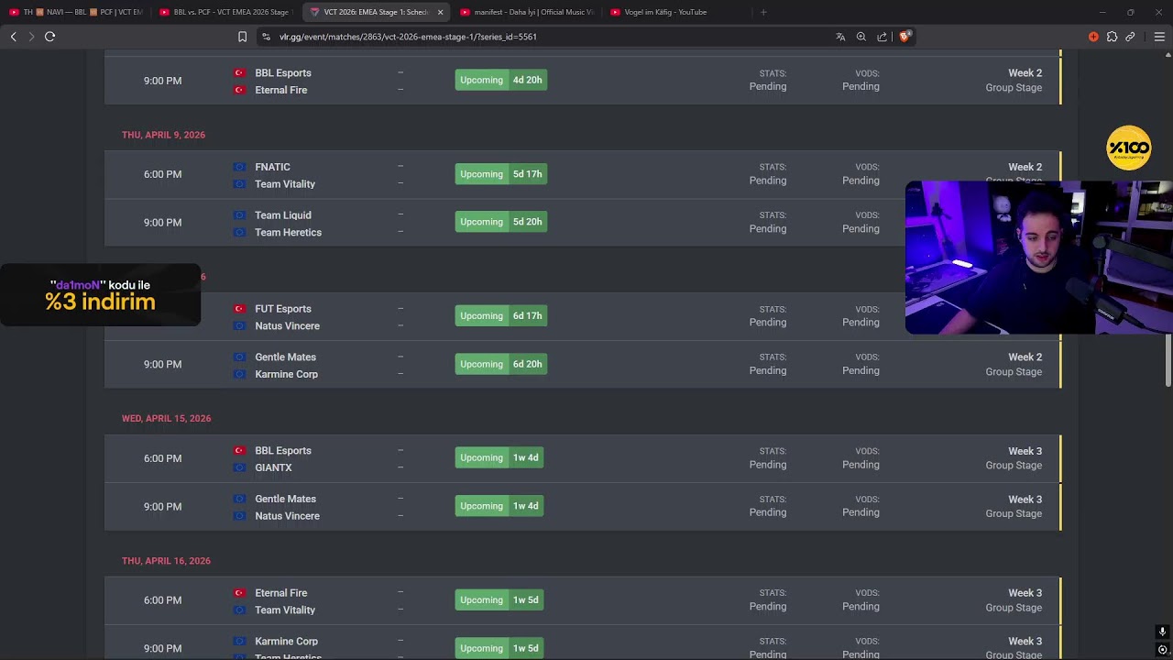Select Eternal Fire vs Team Vitality April 16 match
Image resolution: width=1173 pixels, height=660 pixels.
[583, 600]
